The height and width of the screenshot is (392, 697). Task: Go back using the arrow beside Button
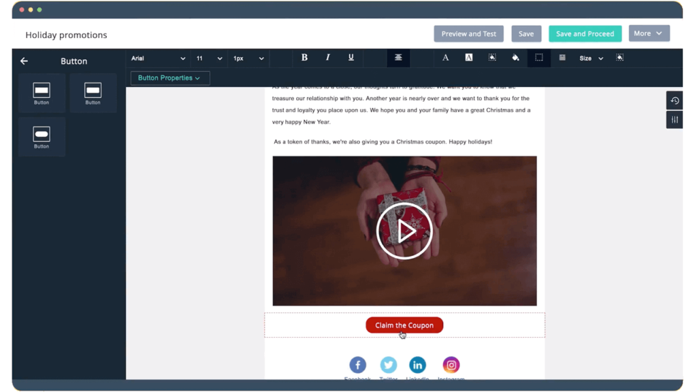coord(24,61)
